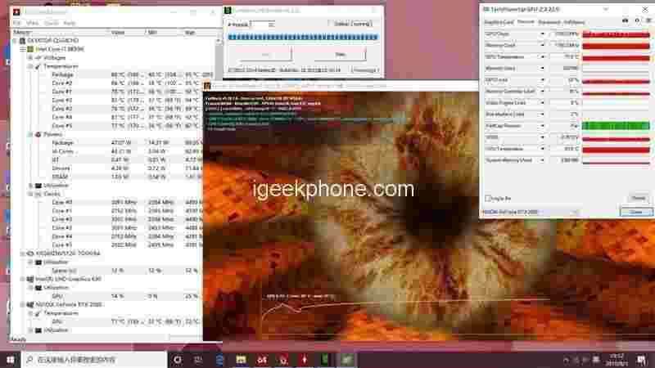Switch to the Graphics Card tab

pyautogui.click(x=498, y=21)
